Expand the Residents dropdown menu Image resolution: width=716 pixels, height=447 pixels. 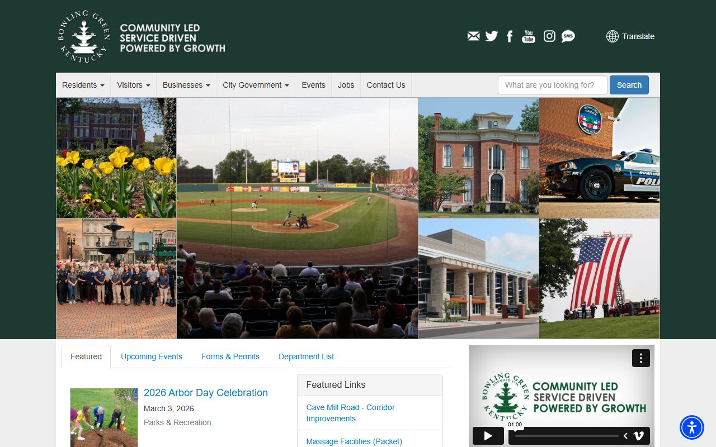click(83, 85)
